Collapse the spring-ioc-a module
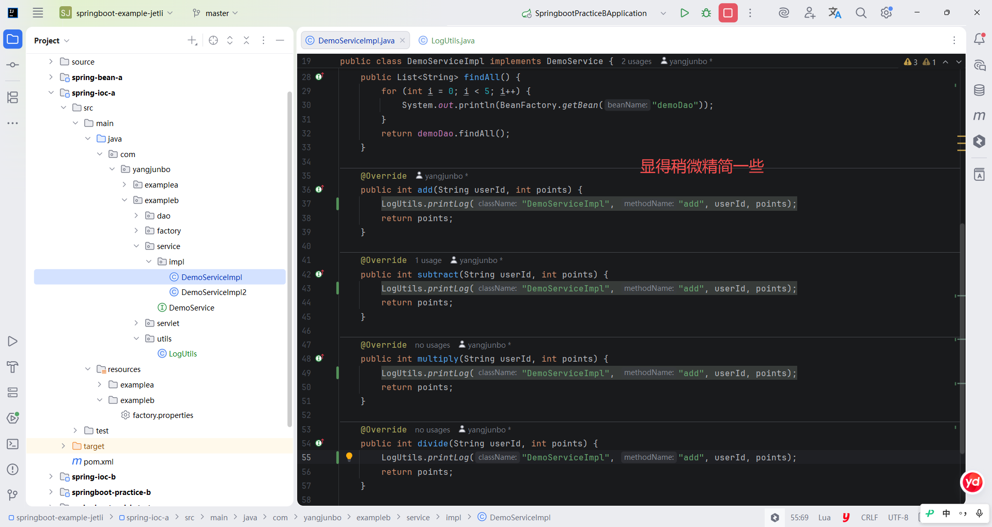The width and height of the screenshot is (992, 527). point(51,92)
